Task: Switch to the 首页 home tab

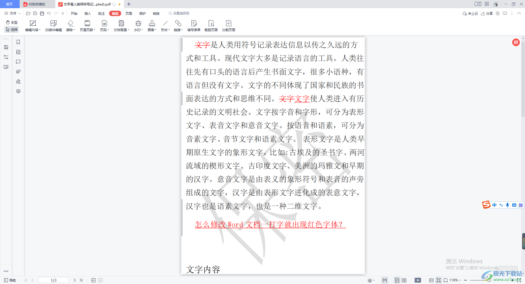Action: coord(10,4)
